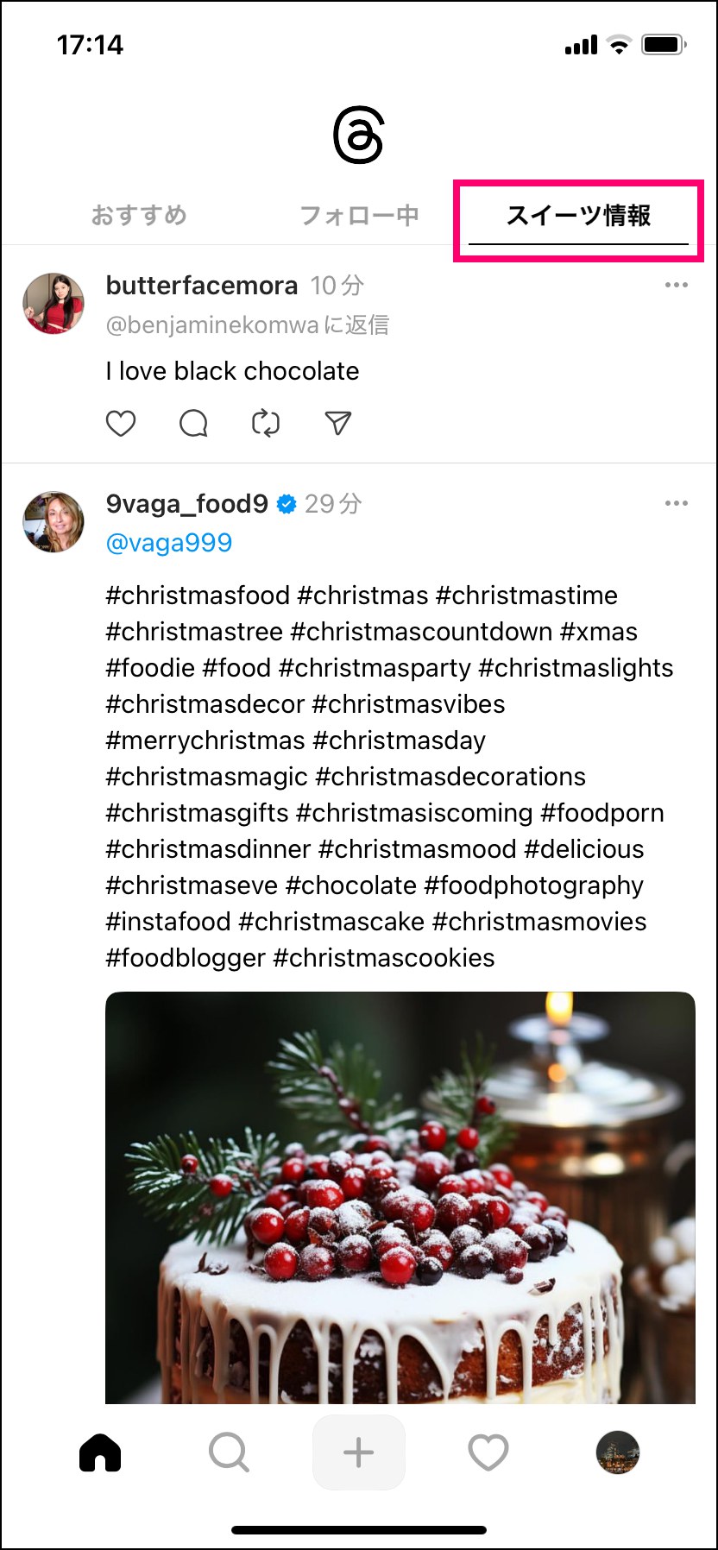
Task: Open butterfacemora username link
Action: [x=202, y=285]
